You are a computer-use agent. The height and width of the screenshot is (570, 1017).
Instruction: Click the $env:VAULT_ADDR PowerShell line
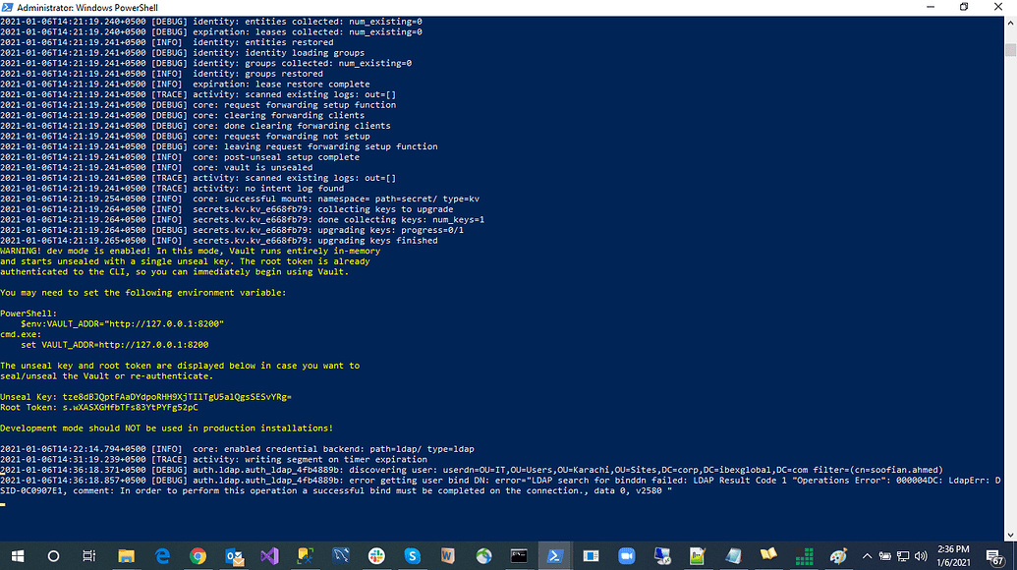(122, 323)
